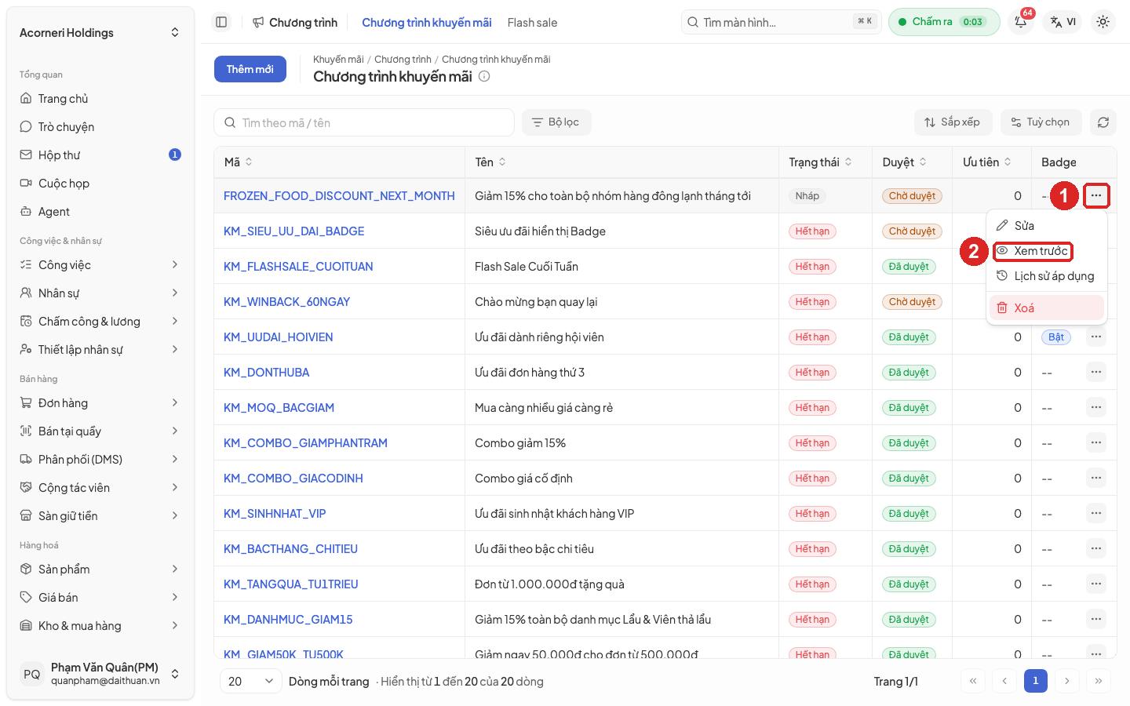Screen dimensions: 1130x706
Task: Go to last page arrow
Action: [x=1099, y=681]
